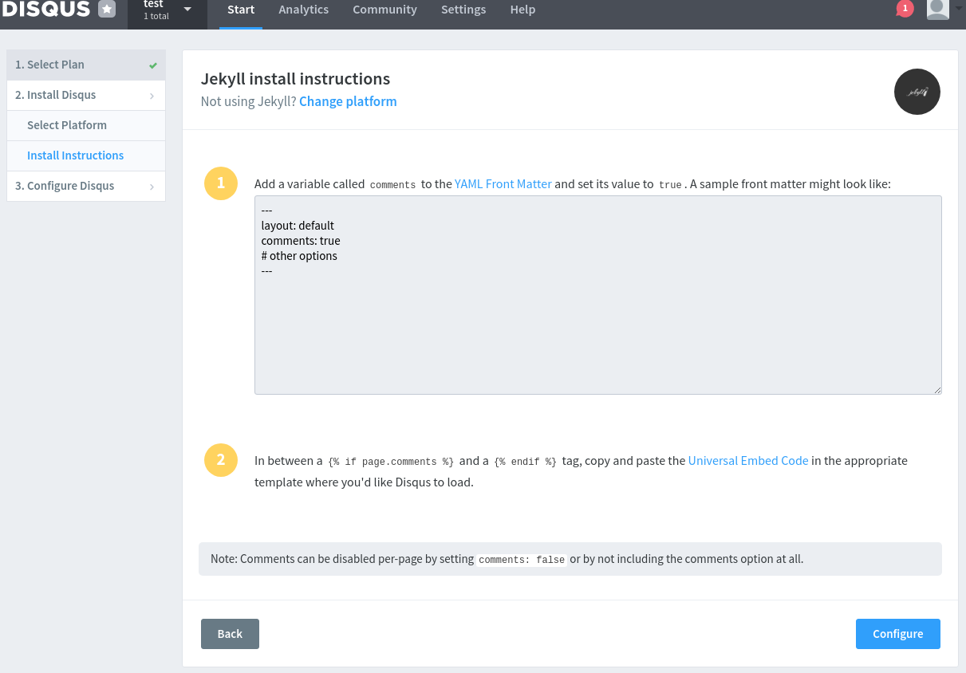Open the Help tab
The image size is (966, 673).
[x=522, y=10]
